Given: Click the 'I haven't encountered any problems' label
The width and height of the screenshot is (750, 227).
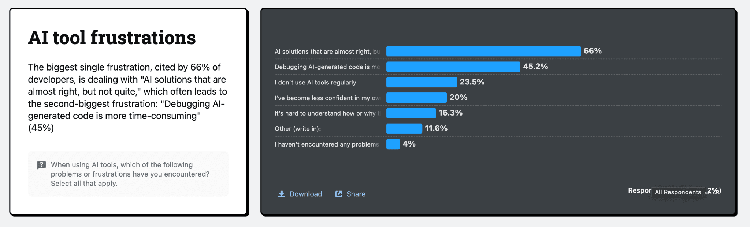Looking at the screenshot, I should tap(327, 144).
